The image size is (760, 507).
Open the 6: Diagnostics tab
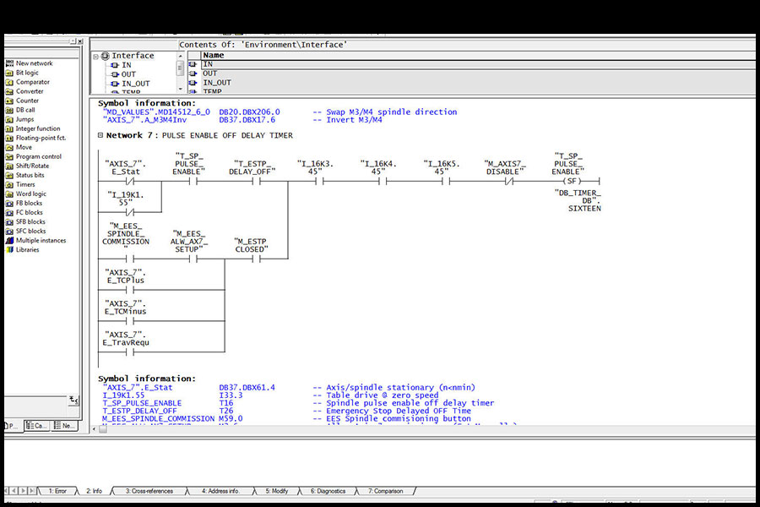(x=328, y=491)
